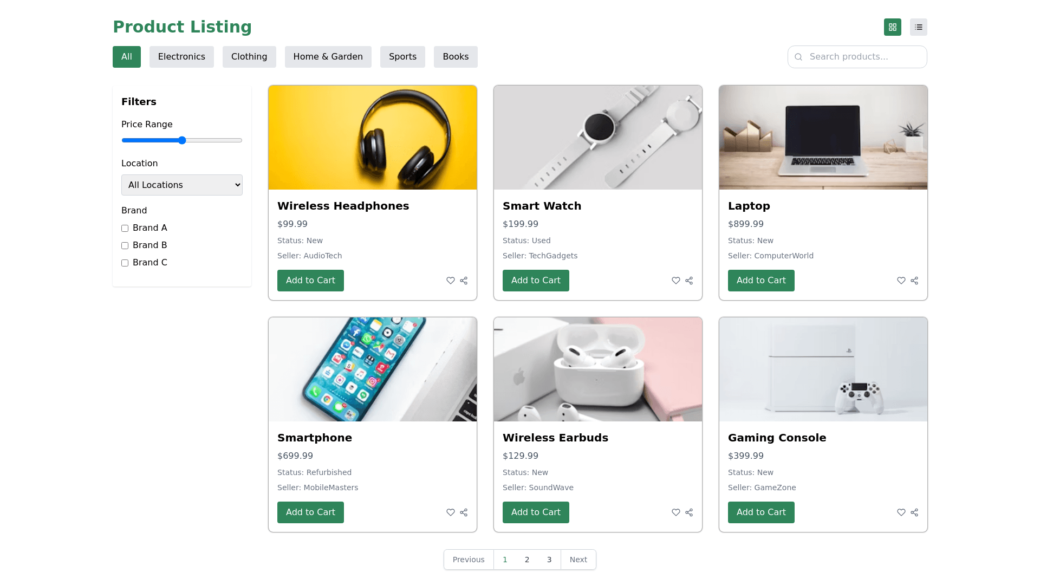Share the Smartphone product

(464, 512)
